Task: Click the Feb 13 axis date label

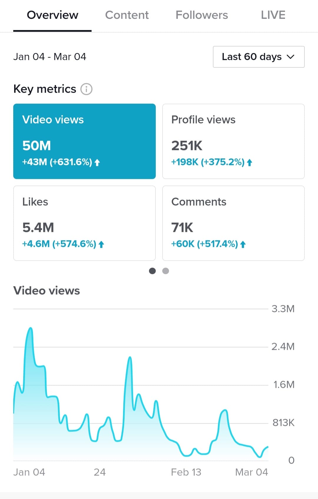Action: (x=186, y=472)
